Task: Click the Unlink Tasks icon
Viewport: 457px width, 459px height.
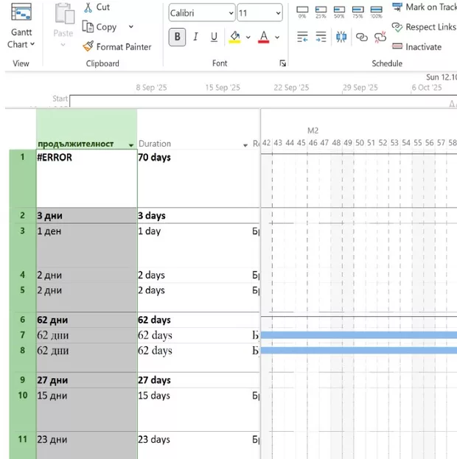Action: coord(380,37)
